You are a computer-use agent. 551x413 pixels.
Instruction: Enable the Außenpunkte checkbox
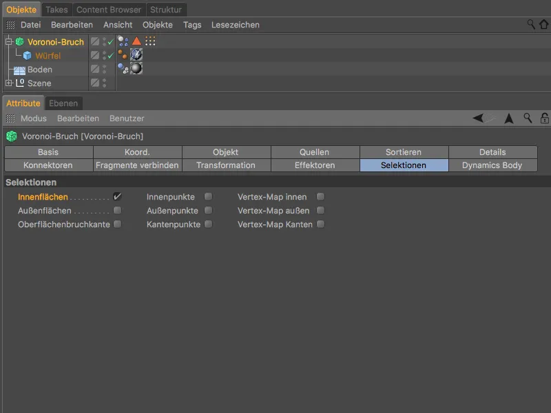pos(209,211)
